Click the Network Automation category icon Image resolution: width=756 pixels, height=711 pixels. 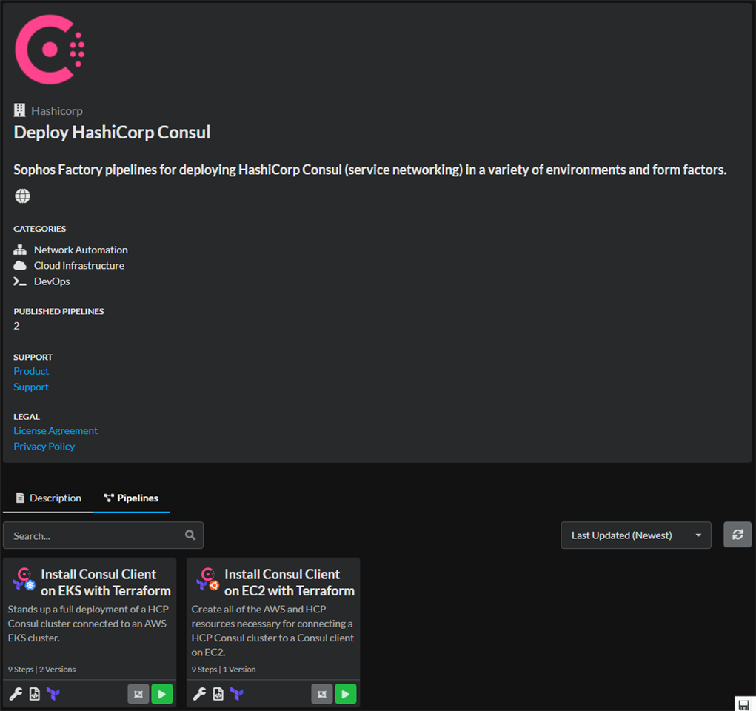coord(20,250)
